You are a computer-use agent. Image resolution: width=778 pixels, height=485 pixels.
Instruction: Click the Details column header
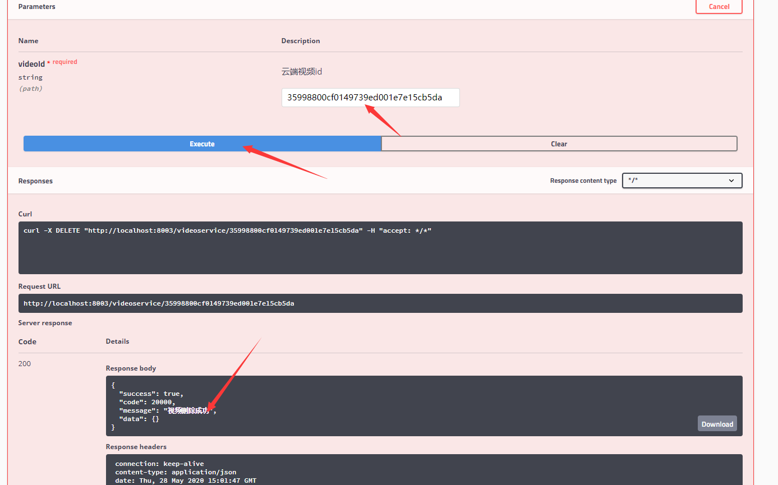[117, 341]
